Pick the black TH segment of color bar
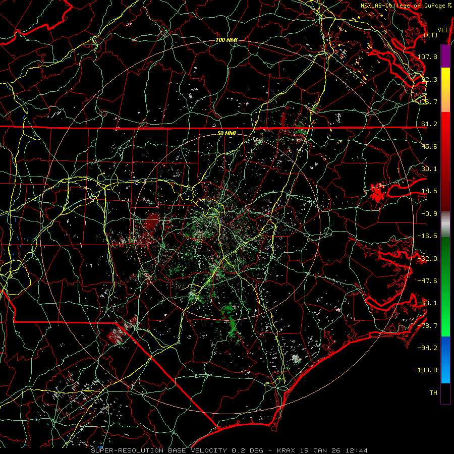This screenshot has height=454, width=454. [445, 393]
